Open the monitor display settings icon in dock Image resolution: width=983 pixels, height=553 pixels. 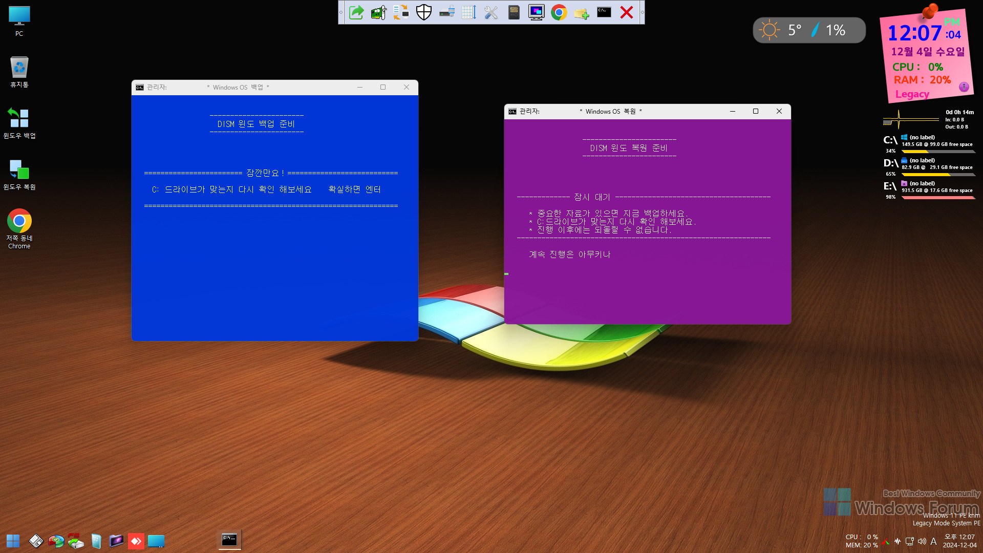(x=537, y=12)
